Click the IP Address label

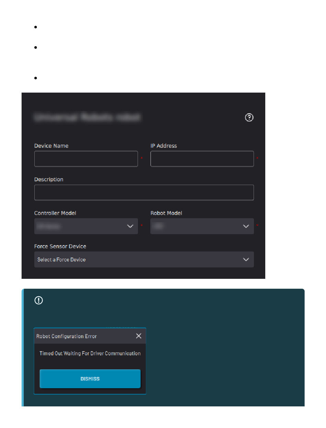pyautogui.click(x=164, y=146)
